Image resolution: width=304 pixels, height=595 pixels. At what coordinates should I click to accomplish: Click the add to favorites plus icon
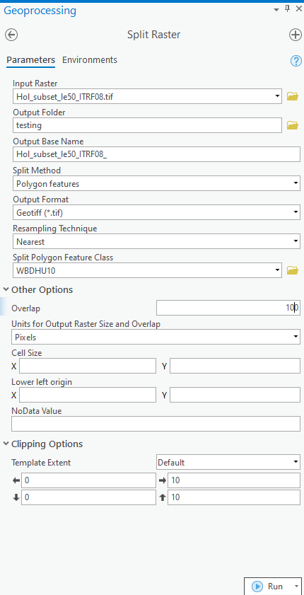point(296,35)
